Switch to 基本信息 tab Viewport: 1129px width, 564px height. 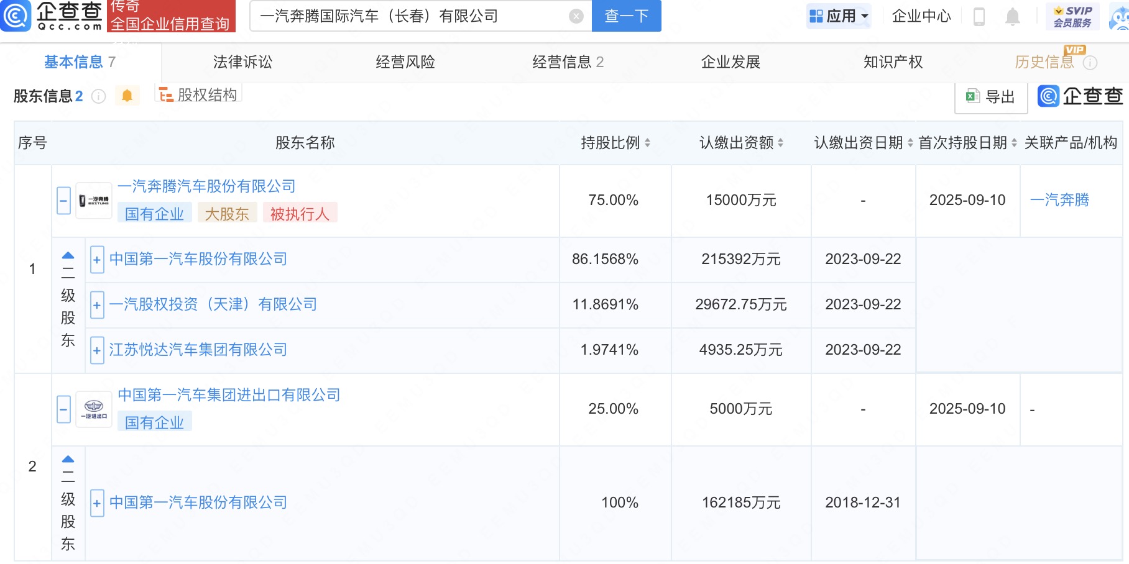point(80,62)
